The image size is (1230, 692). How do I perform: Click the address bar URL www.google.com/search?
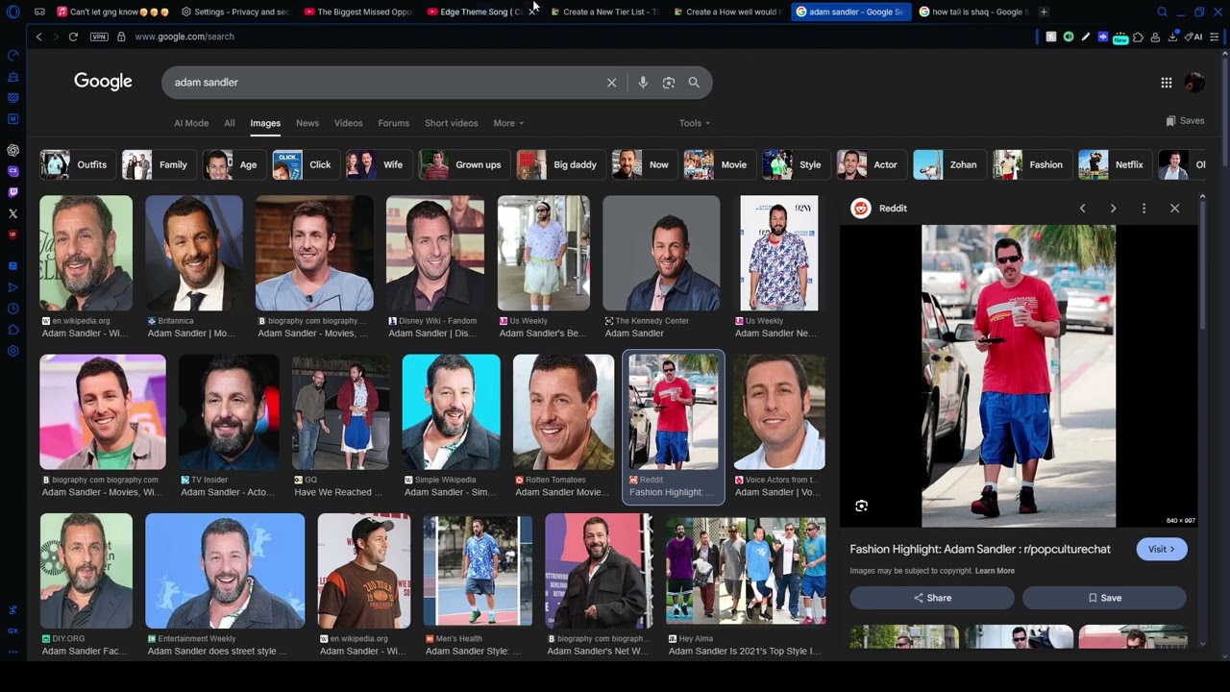point(184,37)
